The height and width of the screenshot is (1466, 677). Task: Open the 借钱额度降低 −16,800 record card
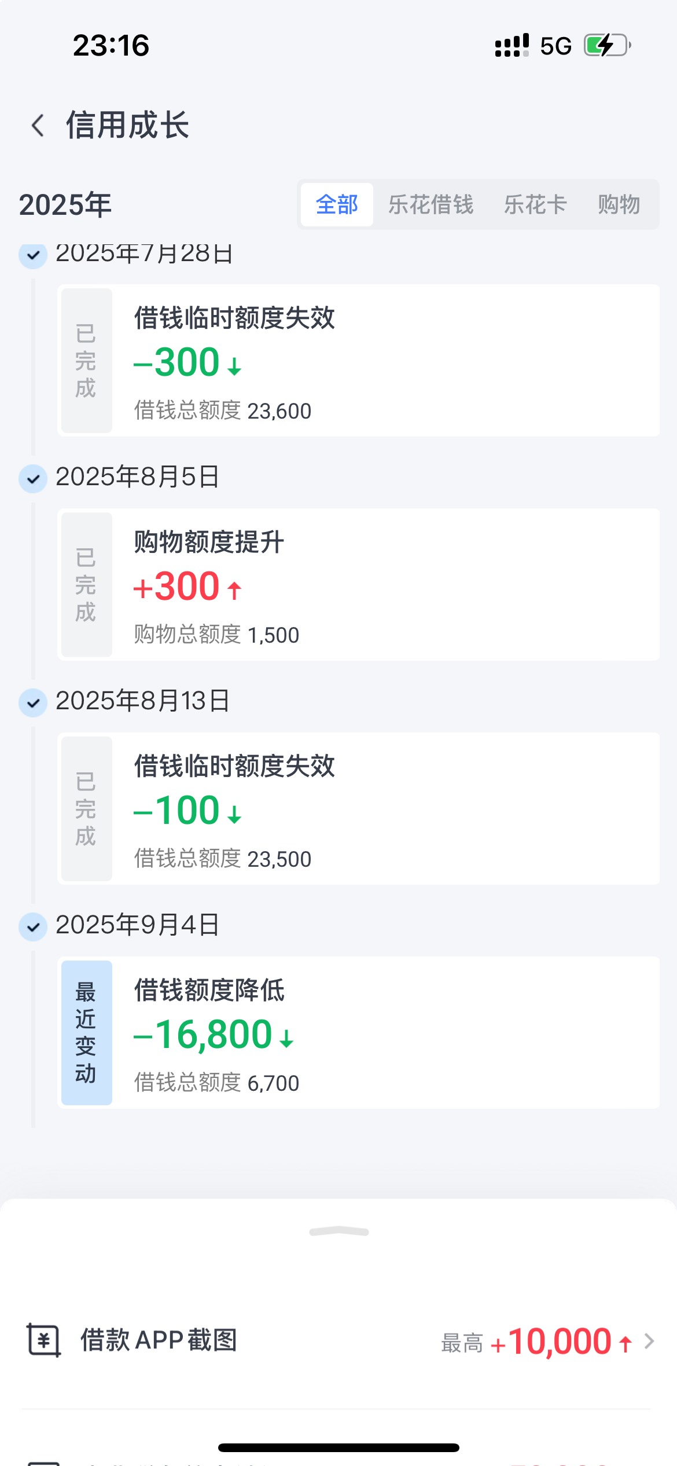click(x=358, y=1032)
